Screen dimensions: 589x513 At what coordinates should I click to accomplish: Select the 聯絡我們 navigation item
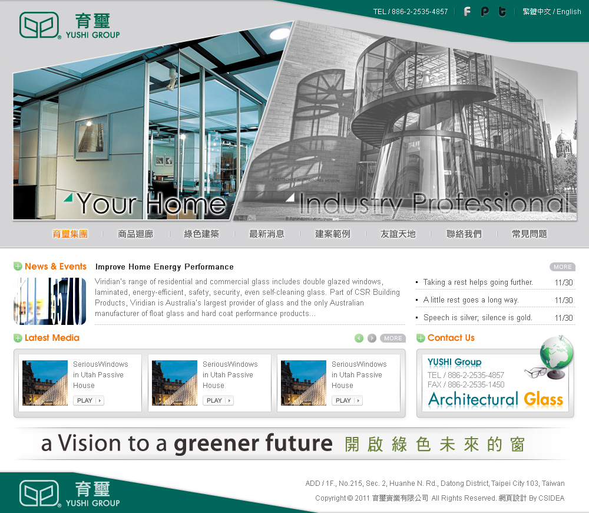pos(464,234)
